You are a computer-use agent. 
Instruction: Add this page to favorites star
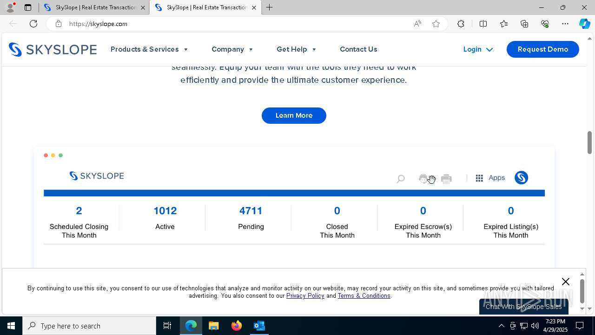click(436, 24)
